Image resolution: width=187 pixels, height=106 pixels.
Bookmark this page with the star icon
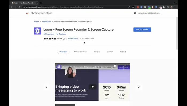coord(133,7)
